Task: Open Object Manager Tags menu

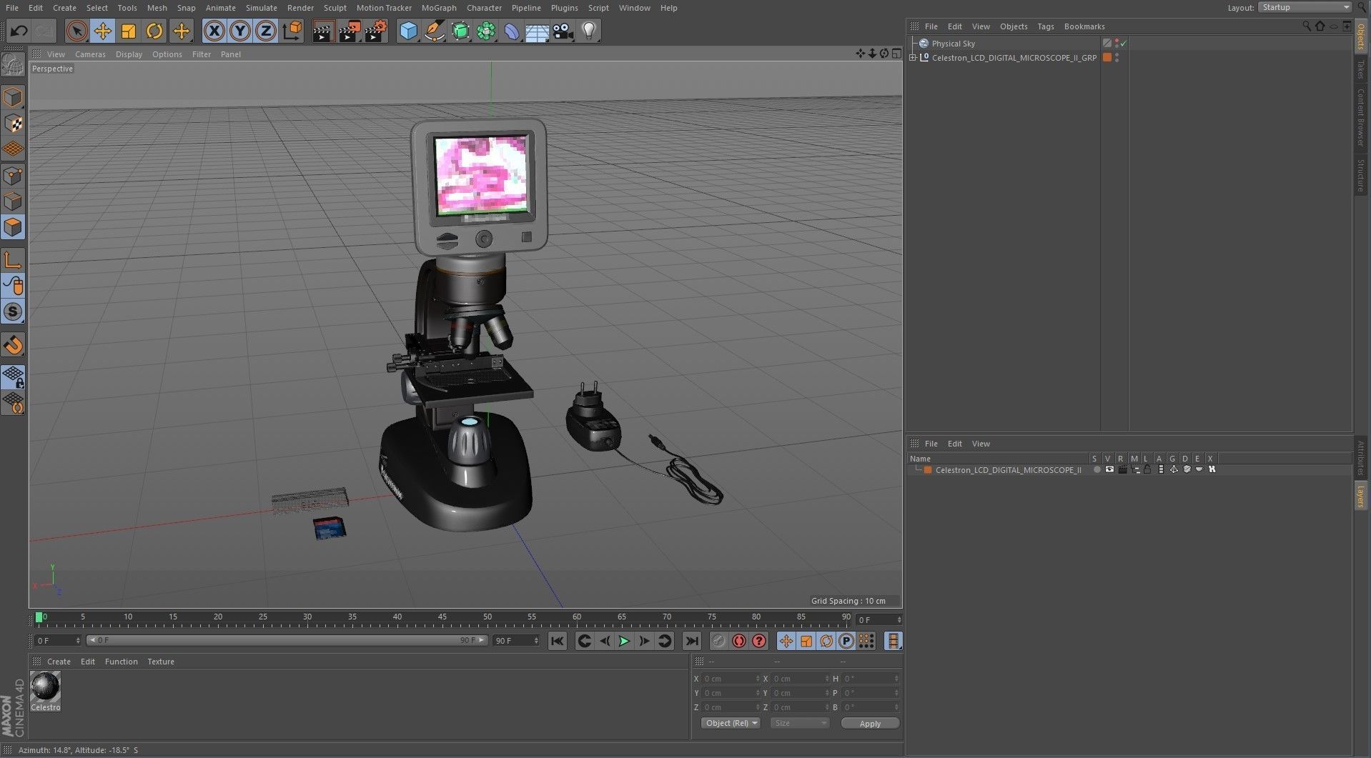Action: point(1045,26)
